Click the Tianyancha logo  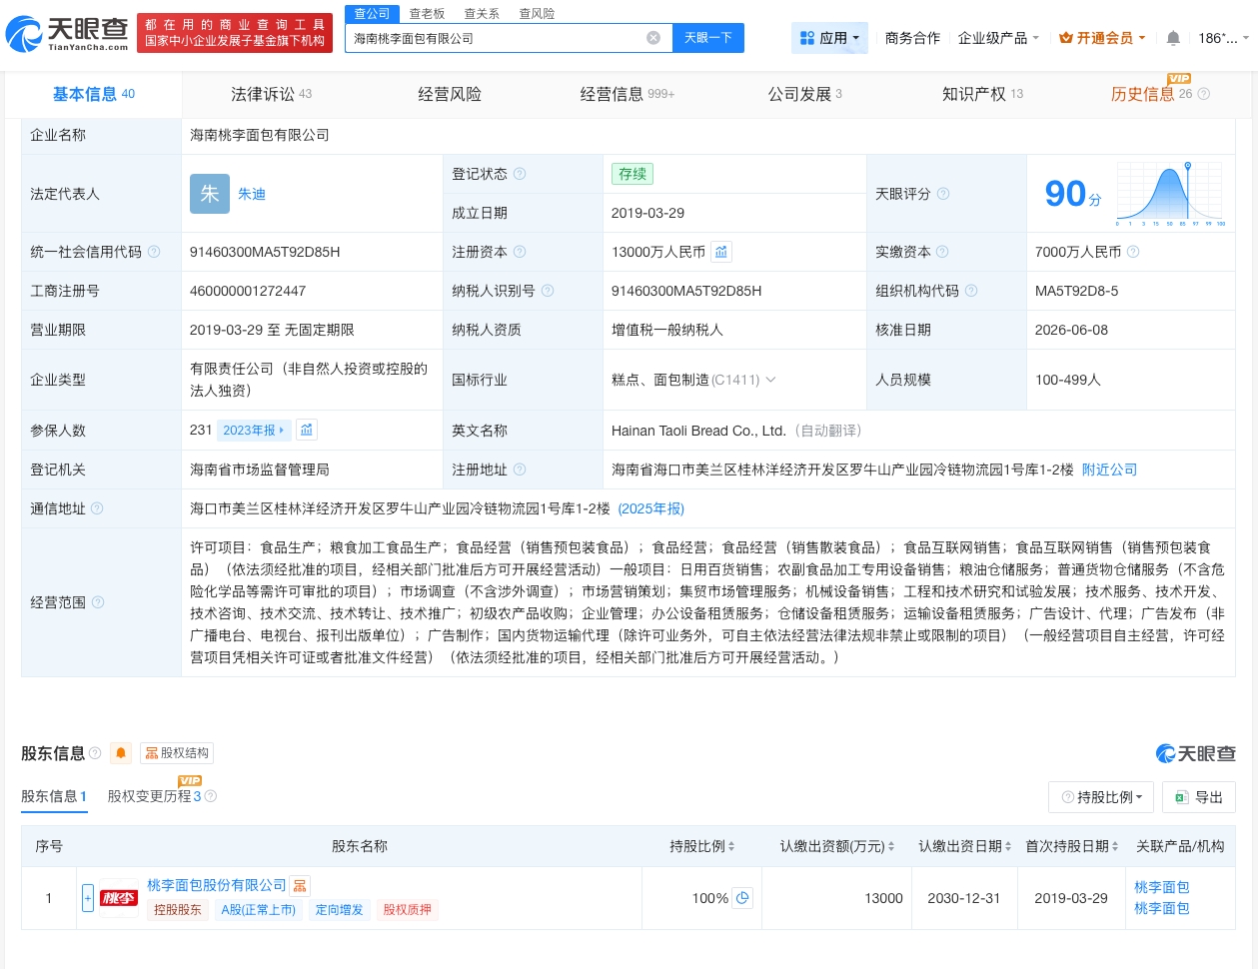tap(68, 35)
